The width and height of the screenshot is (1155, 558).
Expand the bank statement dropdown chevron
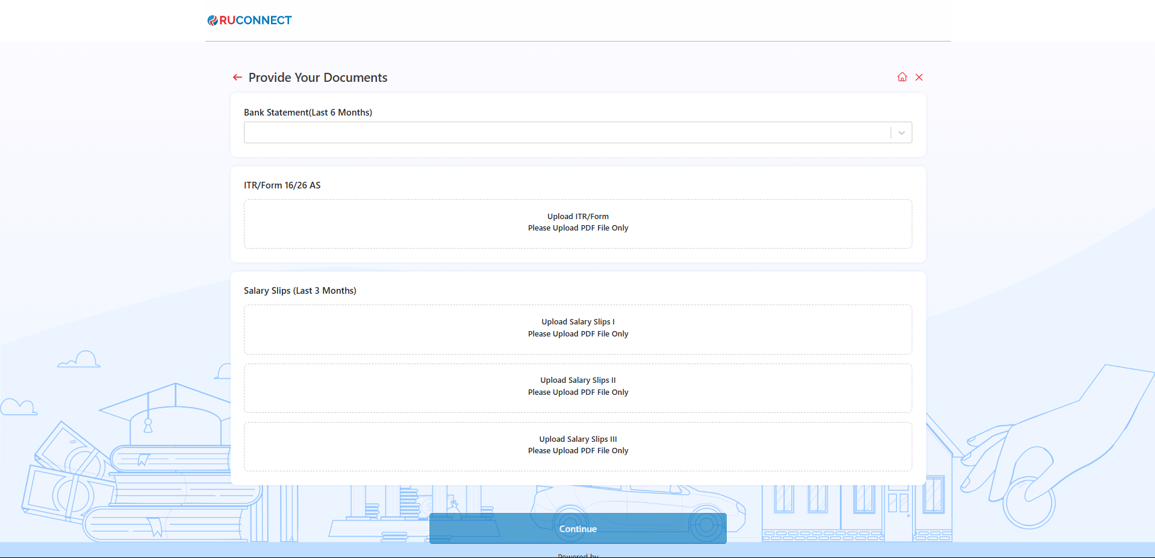pyautogui.click(x=901, y=133)
